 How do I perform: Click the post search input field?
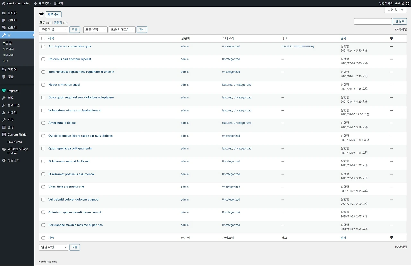click(x=373, y=21)
